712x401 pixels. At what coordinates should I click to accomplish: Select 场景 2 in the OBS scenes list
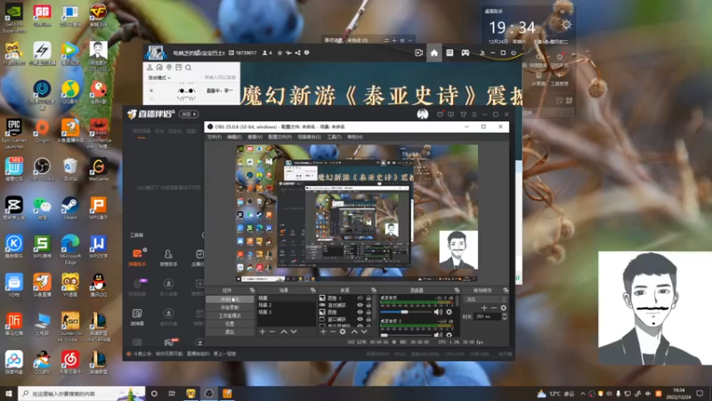[x=286, y=305]
